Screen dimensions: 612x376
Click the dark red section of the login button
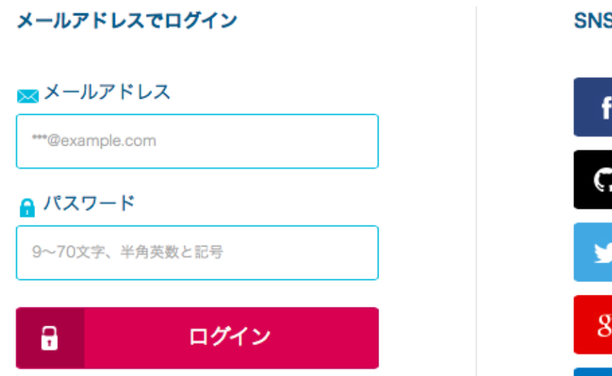(x=50, y=338)
